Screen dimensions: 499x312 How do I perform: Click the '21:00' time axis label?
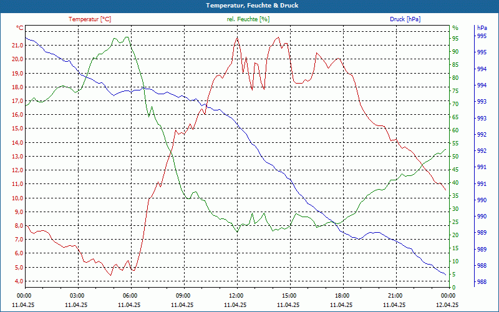click(x=395, y=295)
